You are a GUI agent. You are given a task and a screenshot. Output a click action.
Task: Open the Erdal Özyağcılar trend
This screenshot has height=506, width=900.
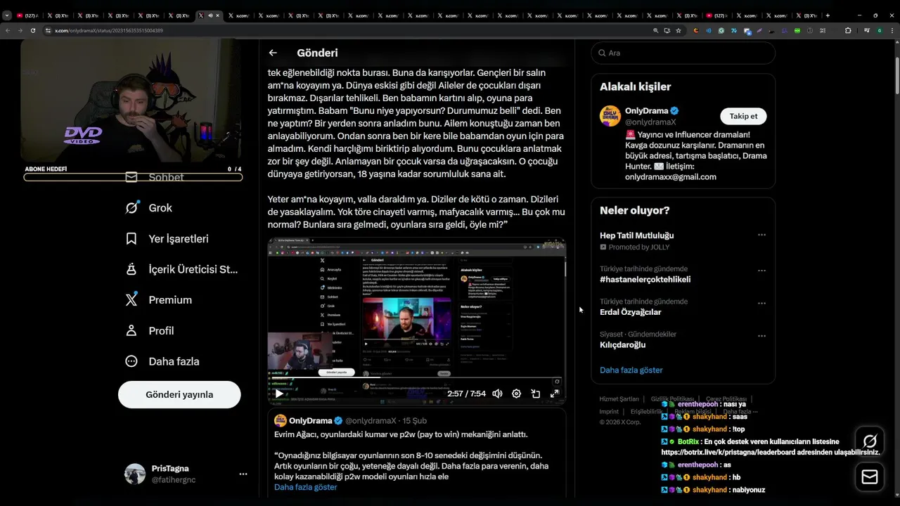coord(630,312)
